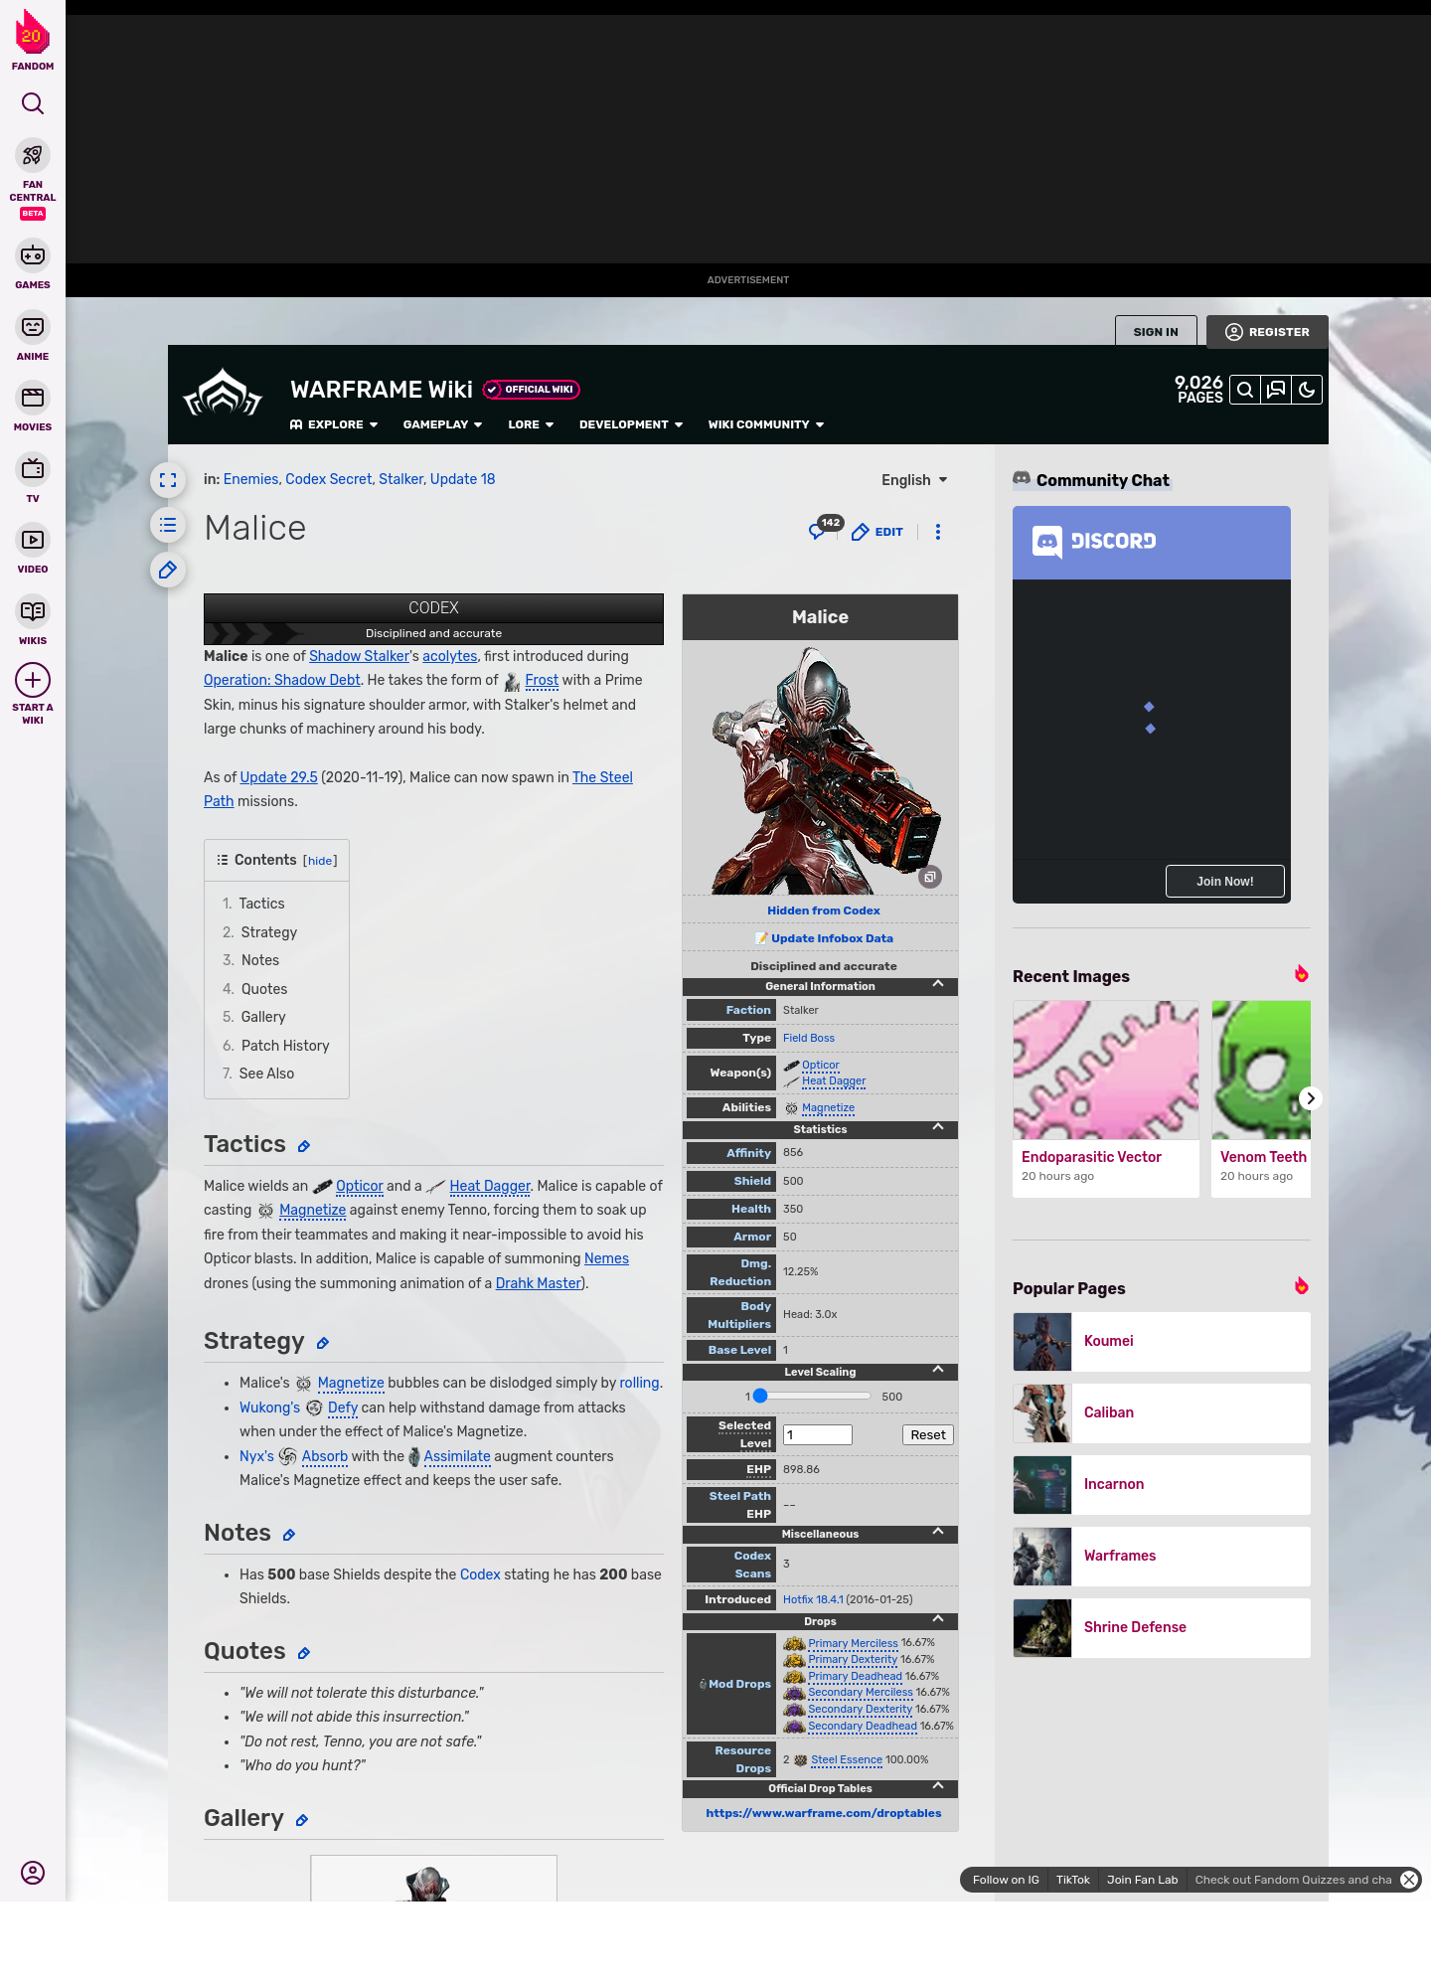Image resolution: width=1431 pixels, height=1988 pixels.
Task: View the 142 page comments
Action: pyautogui.click(x=826, y=528)
